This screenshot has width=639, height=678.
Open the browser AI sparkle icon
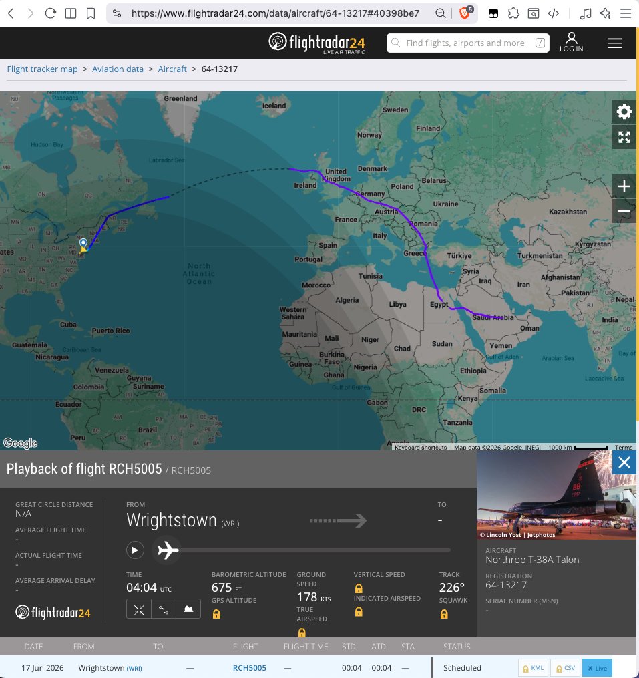[606, 13]
